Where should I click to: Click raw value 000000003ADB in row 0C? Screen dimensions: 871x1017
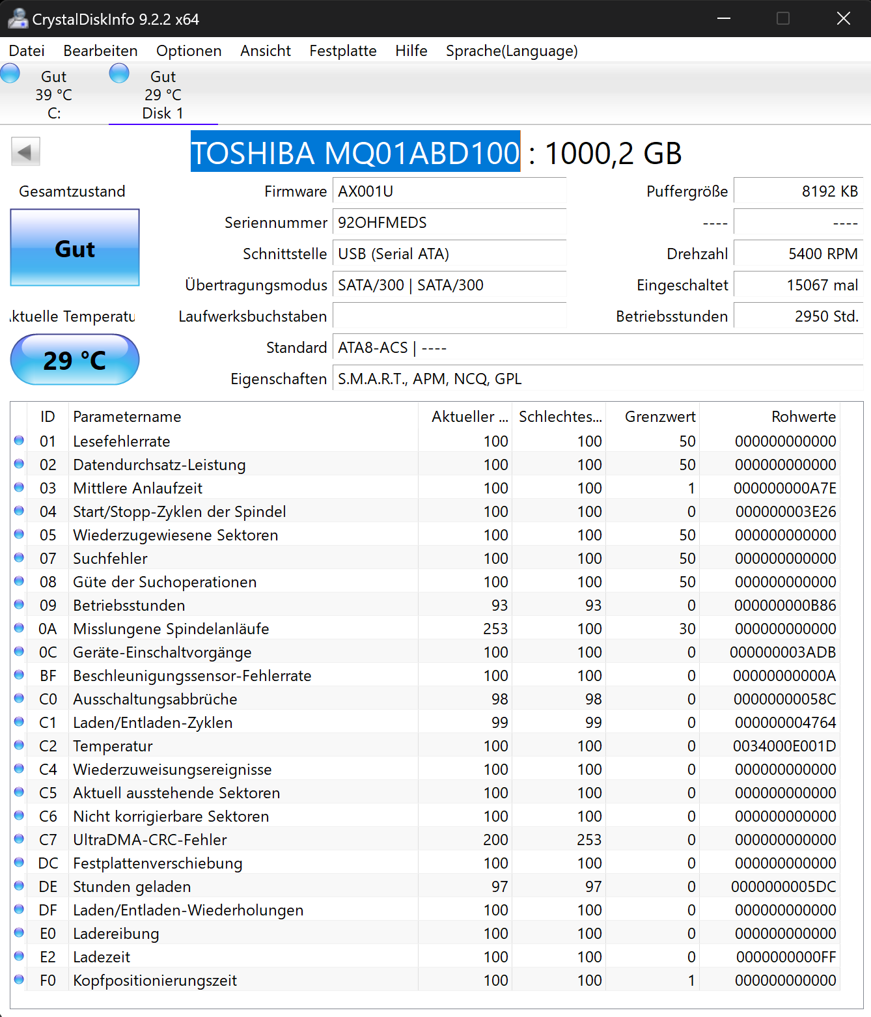point(783,652)
